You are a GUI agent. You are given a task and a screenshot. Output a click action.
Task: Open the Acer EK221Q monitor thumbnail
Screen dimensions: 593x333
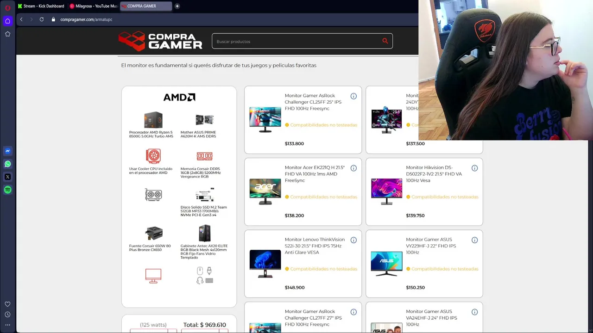(x=265, y=191)
